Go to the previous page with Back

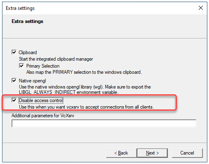(121, 153)
